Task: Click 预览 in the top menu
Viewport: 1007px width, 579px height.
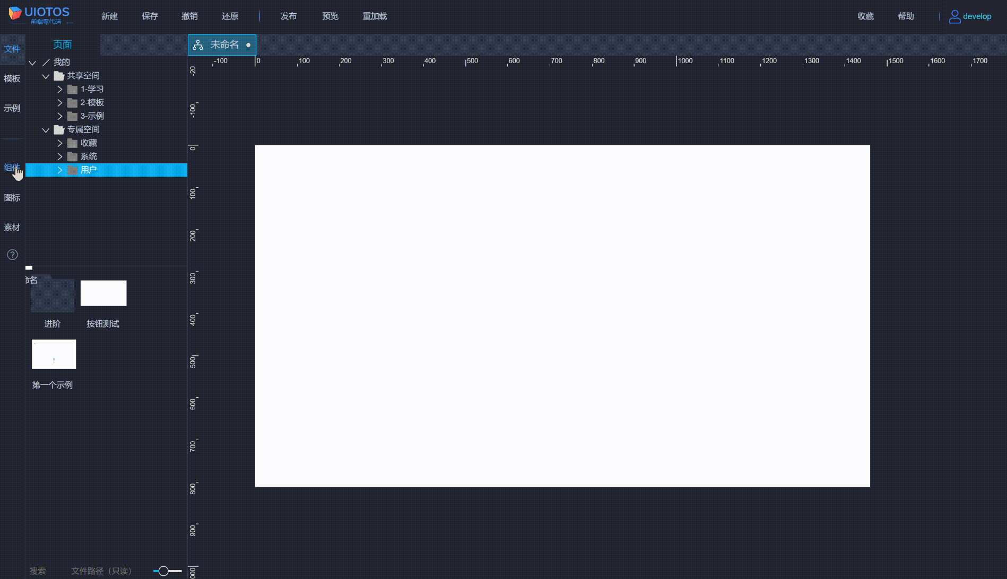Action: coord(330,16)
